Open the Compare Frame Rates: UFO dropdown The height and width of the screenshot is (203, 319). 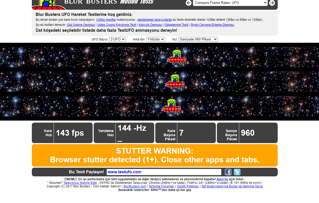(x=230, y=3)
